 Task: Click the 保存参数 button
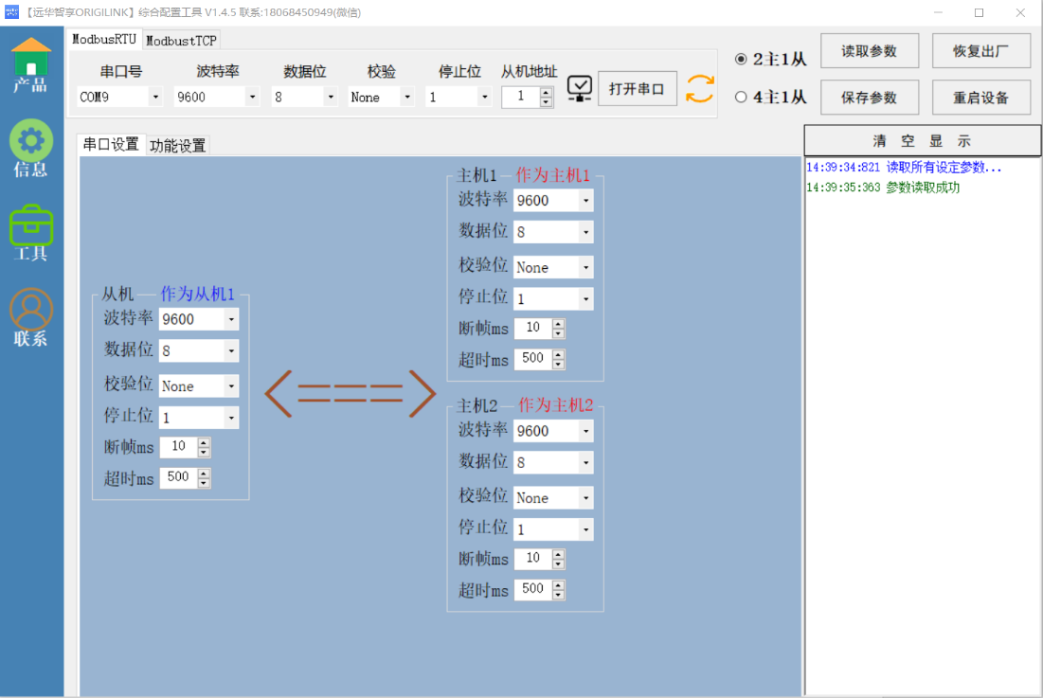[x=869, y=98]
